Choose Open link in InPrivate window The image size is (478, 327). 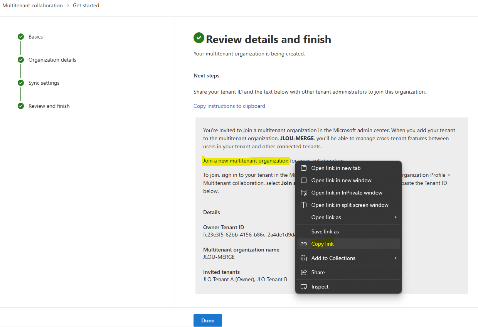[x=348, y=193]
